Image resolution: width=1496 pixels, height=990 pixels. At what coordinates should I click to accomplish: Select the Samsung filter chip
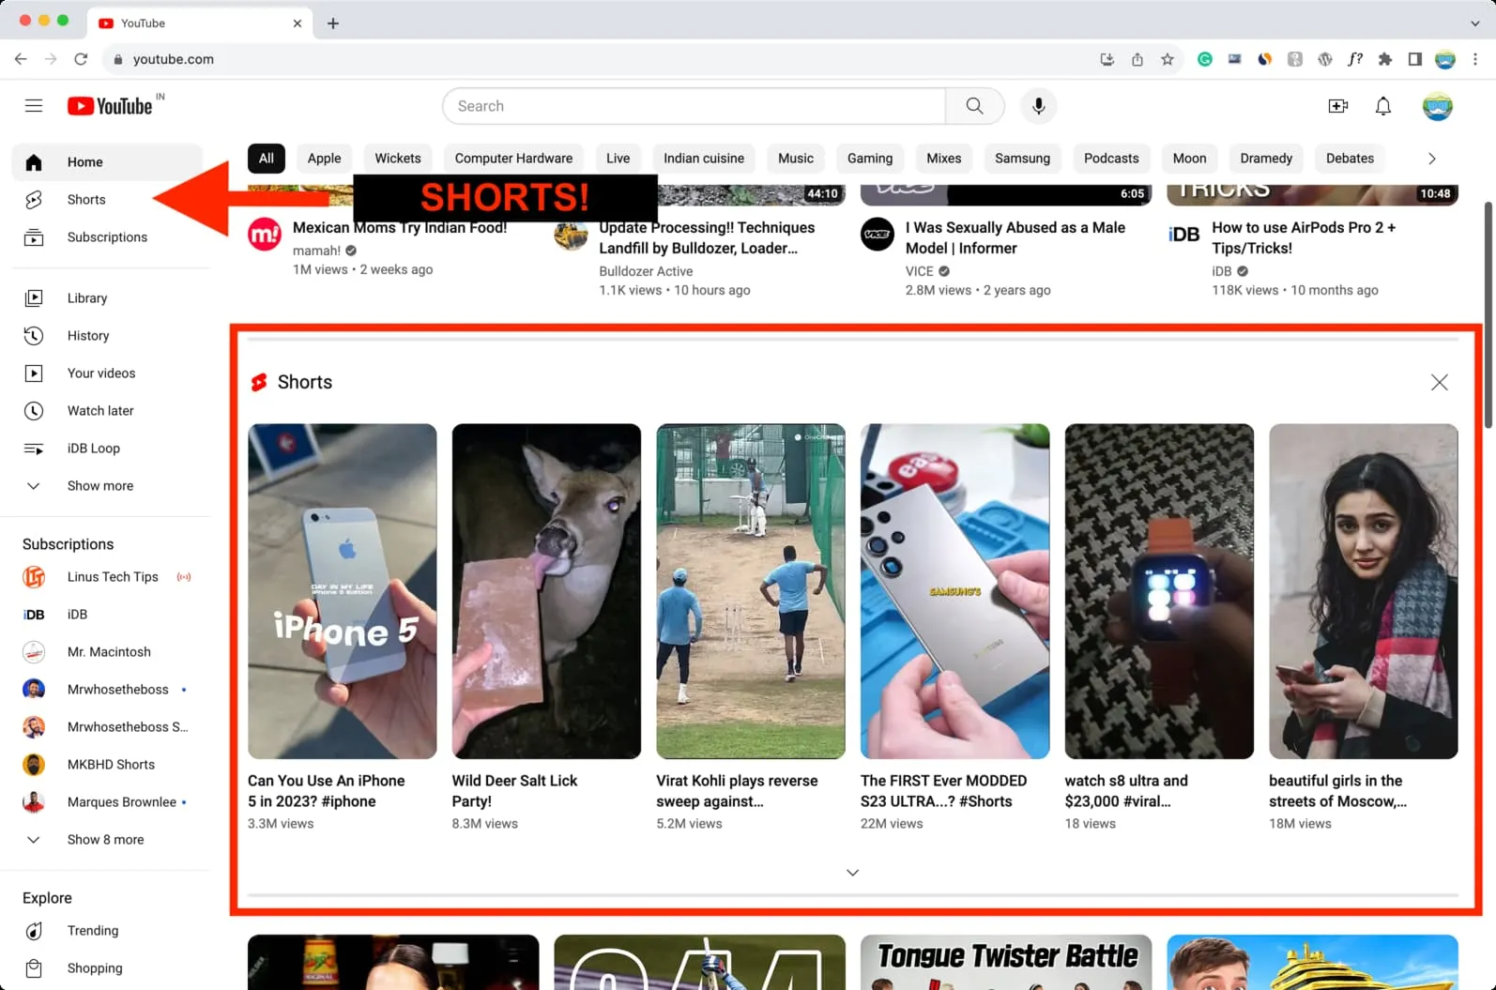click(x=1022, y=159)
